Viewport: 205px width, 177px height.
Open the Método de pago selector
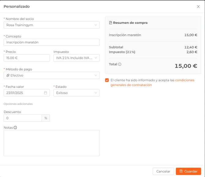51,75
